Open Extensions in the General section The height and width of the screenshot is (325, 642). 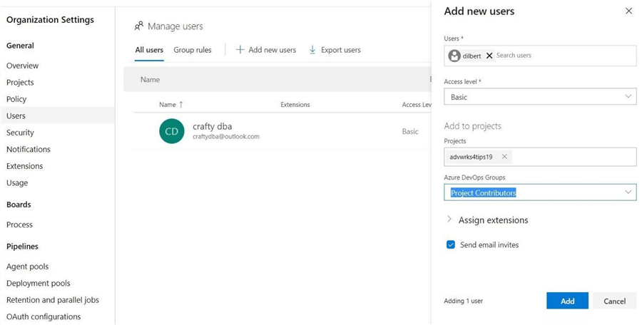point(25,166)
